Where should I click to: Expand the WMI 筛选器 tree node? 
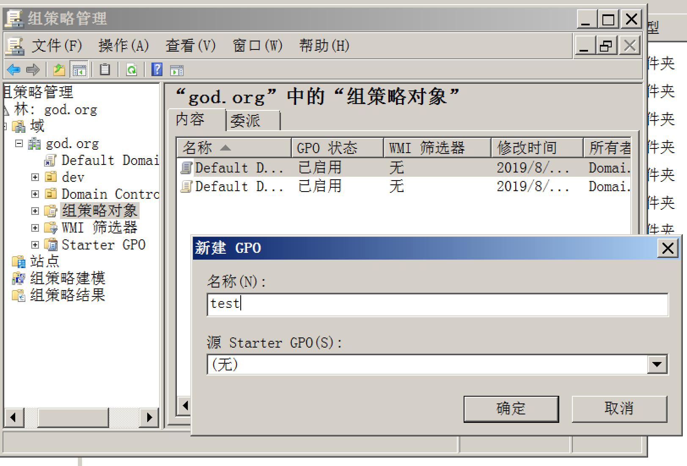tap(35, 228)
